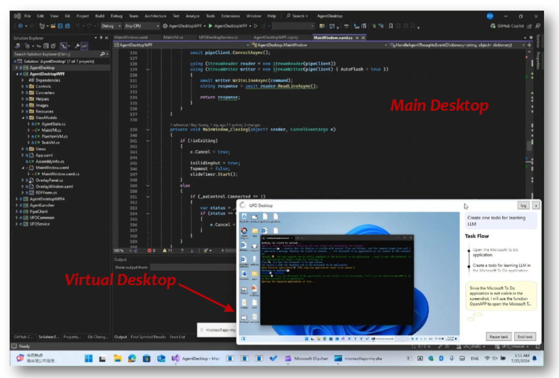Select TaskVM.cs in Solution Explorer
Screen dimensions: 559x378
[x=50, y=142]
